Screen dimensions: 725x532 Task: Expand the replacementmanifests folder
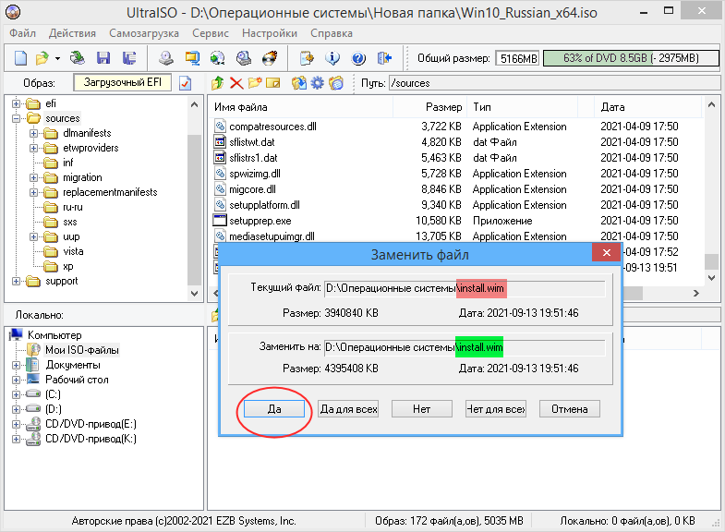click(x=34, y=192)
